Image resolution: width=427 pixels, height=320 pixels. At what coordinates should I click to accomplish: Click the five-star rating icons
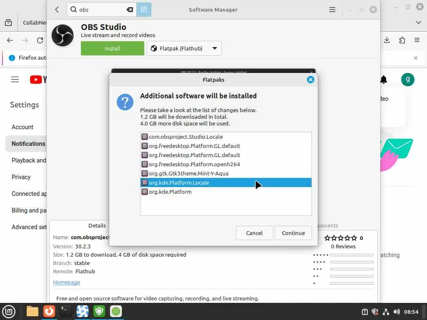coord(340,238)
